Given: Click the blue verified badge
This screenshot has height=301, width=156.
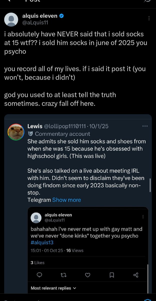Looking at the screenshot, I should (x=62, y=16).
